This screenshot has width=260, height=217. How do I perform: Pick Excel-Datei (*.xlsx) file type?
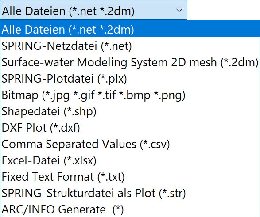[130, 160]
